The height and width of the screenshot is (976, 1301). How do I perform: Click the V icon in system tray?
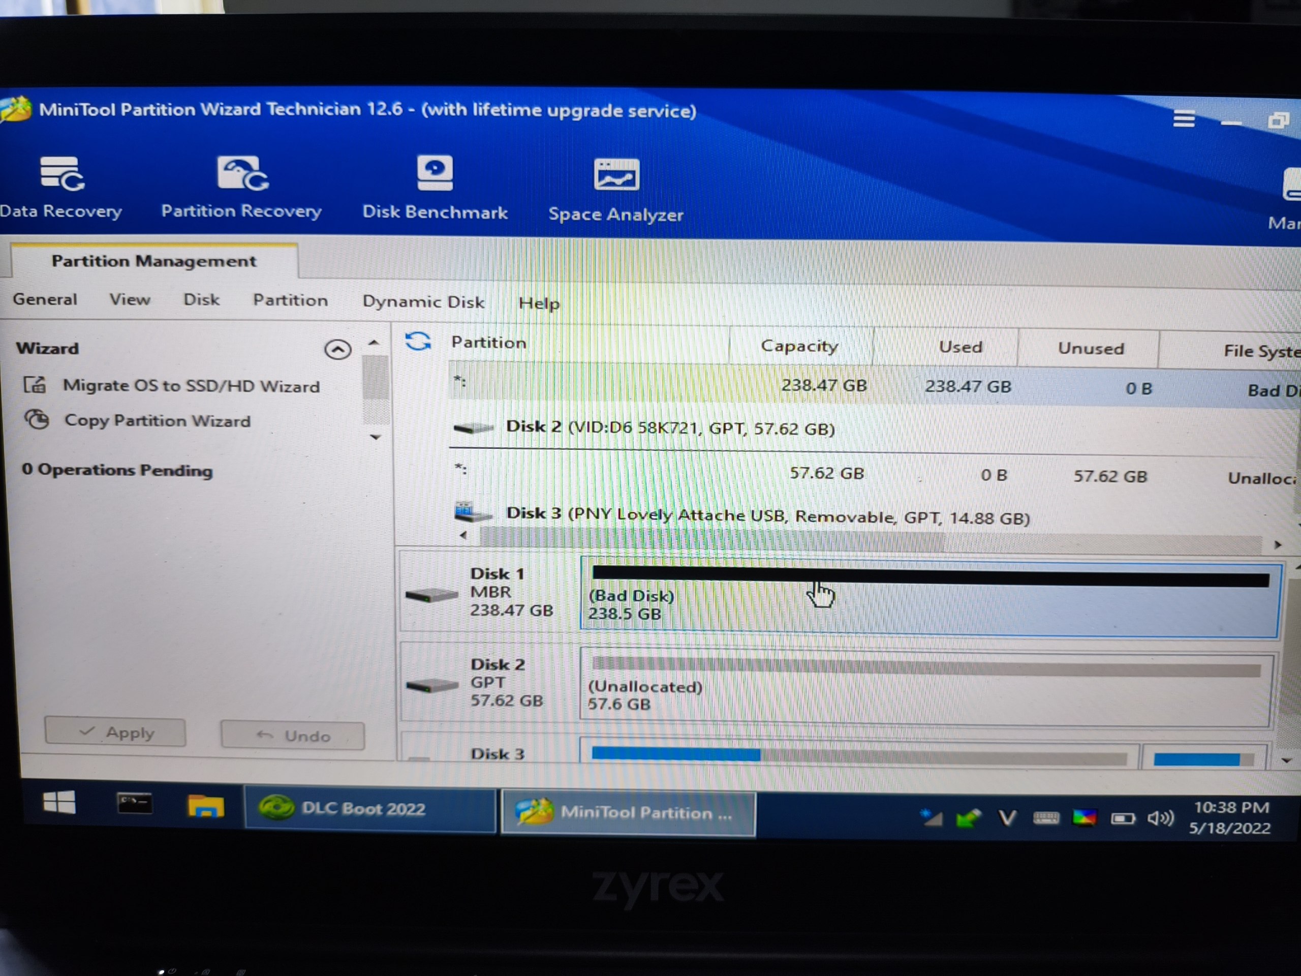pos(1007,818)
